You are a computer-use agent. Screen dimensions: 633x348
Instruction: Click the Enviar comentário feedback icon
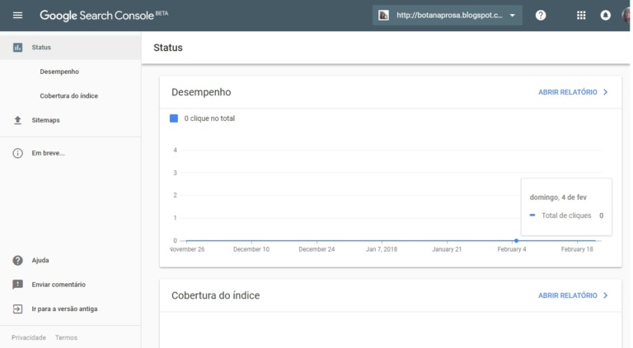tap(17, 285)
